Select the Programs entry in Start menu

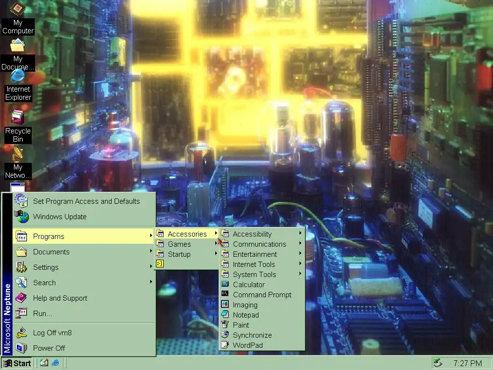[84, 236]
